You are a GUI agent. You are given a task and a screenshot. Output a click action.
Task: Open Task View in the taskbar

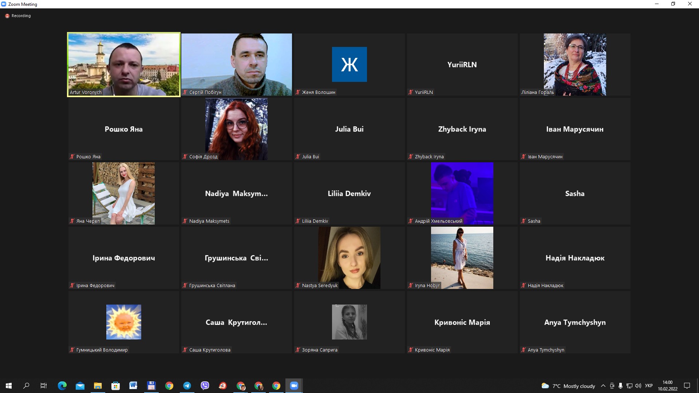click(x=44, y=386)
